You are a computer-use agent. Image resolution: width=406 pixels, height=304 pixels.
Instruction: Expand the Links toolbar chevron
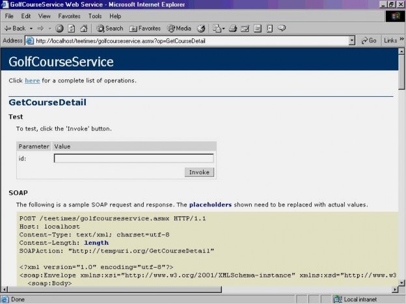tap(400, 40)
